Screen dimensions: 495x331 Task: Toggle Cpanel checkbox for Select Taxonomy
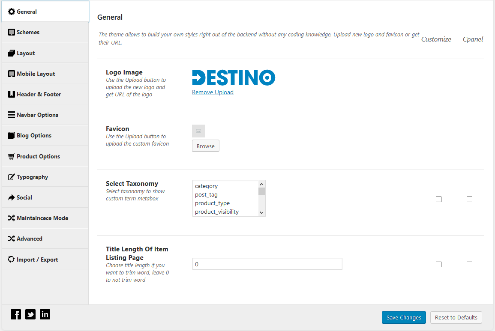tap(469, 200)
